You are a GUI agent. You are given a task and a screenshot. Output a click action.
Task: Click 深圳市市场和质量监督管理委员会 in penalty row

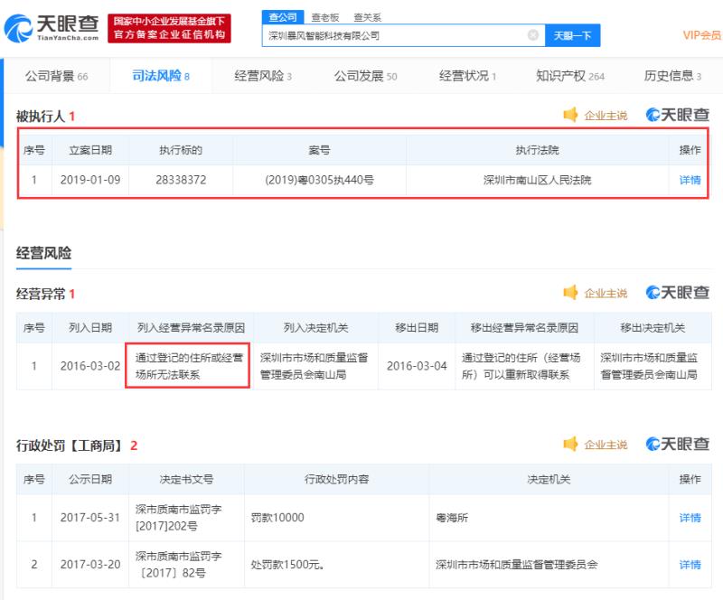click(x=516, y=565)
